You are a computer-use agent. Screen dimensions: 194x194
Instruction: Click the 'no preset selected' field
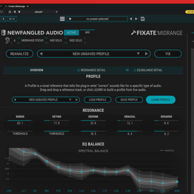97,19
